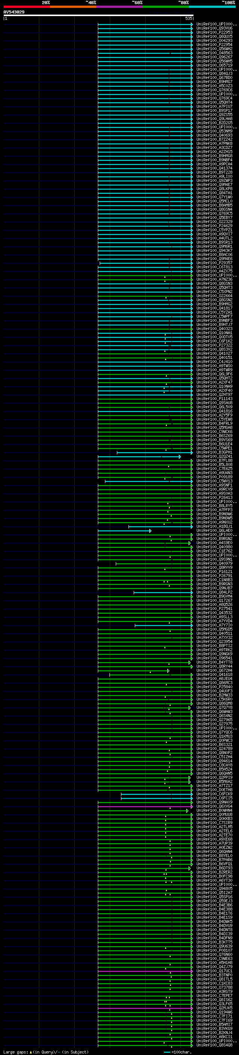Select hit label UniRef100_A3CDZ7
This screenshot has height=1055, width=239.
[214, 147]
